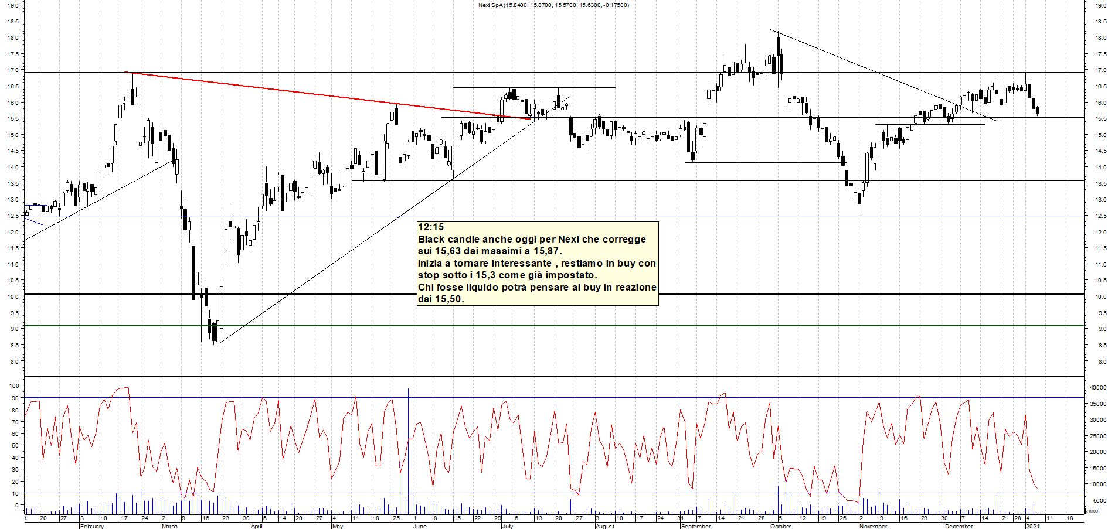Click the note line 'stop sotto i 15,3 come già impostato.'
Image resolution: width=1108 pixels, height=529 pixels.
coord(508,275)
